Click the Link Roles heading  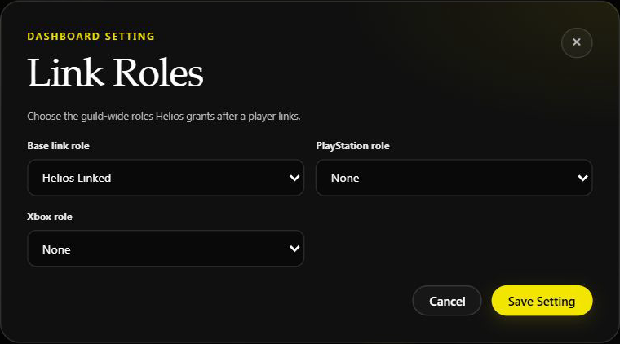pos(116,73)
